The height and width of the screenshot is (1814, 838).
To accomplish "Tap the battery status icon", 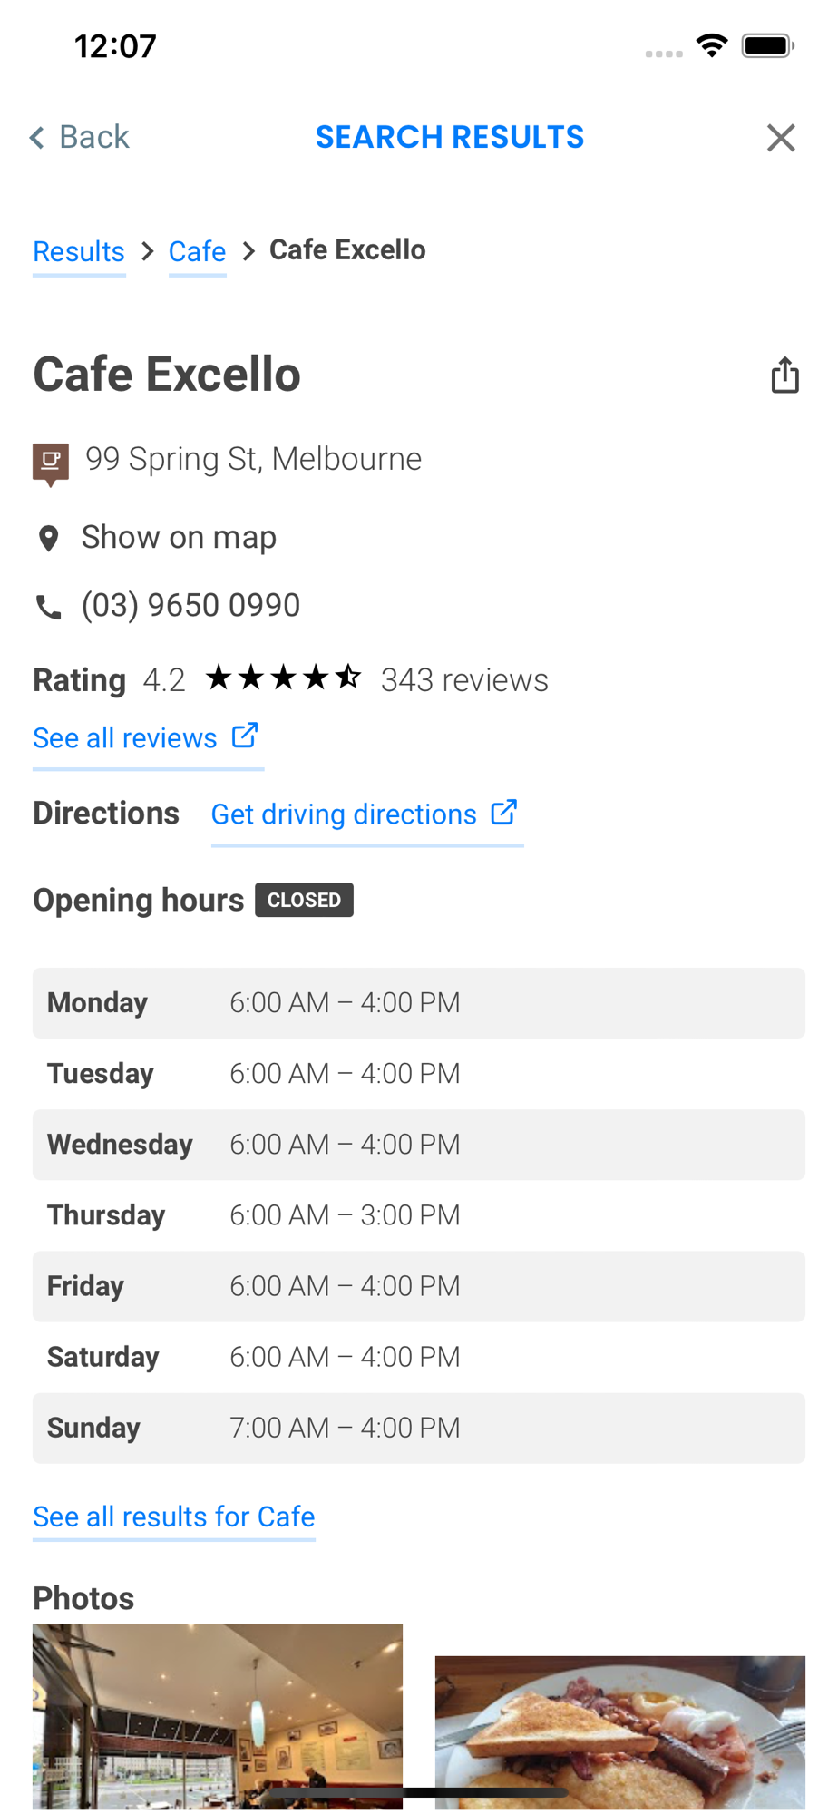I will 768,45.
